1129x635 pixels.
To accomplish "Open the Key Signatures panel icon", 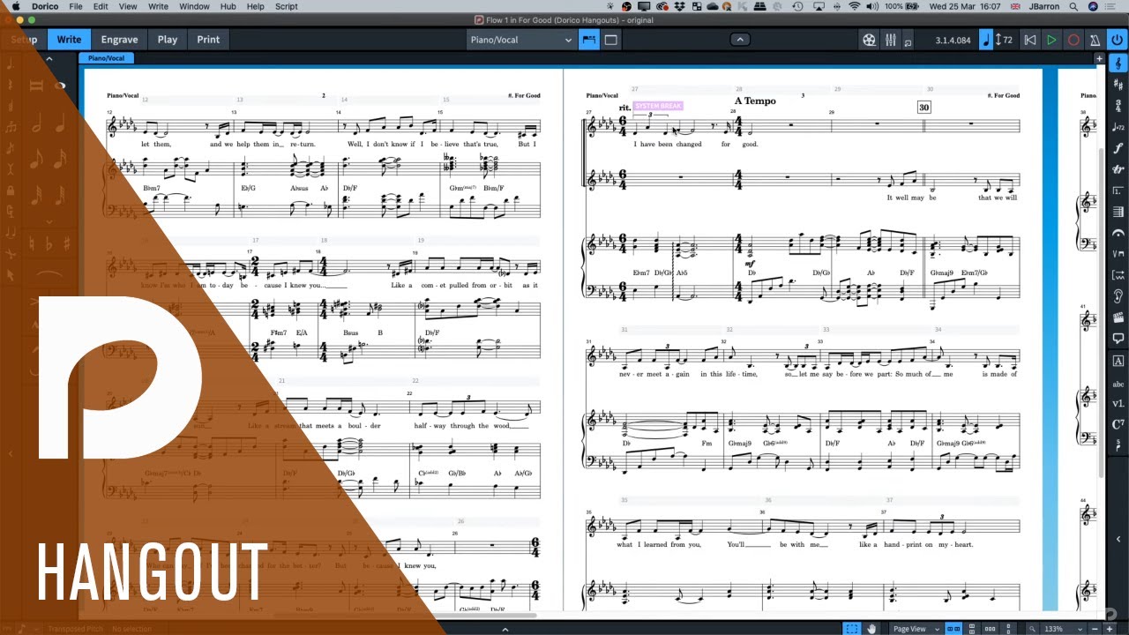I will pyautogui.click(x=1118, y=84).
